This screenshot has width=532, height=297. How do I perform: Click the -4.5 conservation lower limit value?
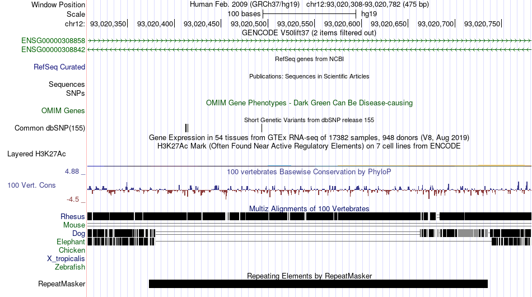coord(73,199)
